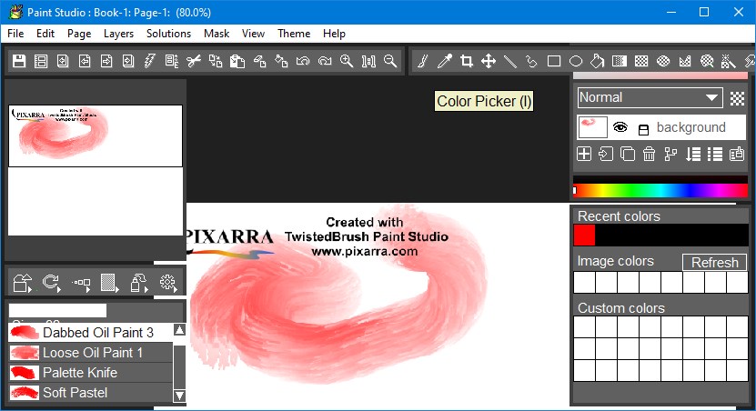The image size is (756, 411).
Task: Open the Mask menu
Action: (x=217, y=34)
